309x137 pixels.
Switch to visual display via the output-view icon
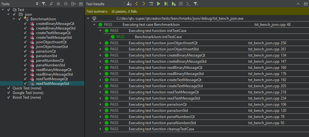tap(151, 4)
